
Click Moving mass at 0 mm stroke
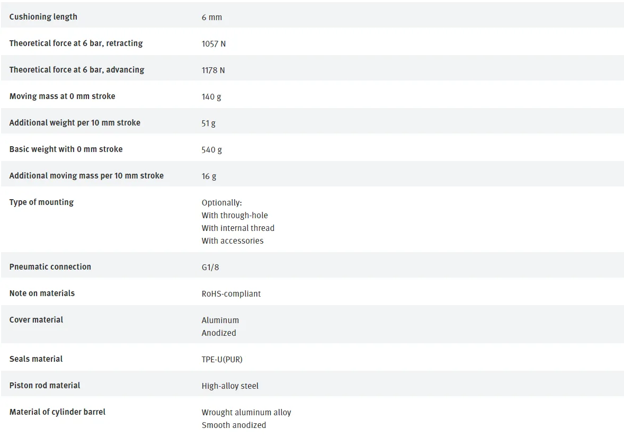pyautogui.click(x=62, y=96)
